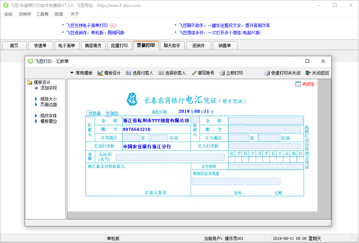Maximize the 汇款单 window

307,61
